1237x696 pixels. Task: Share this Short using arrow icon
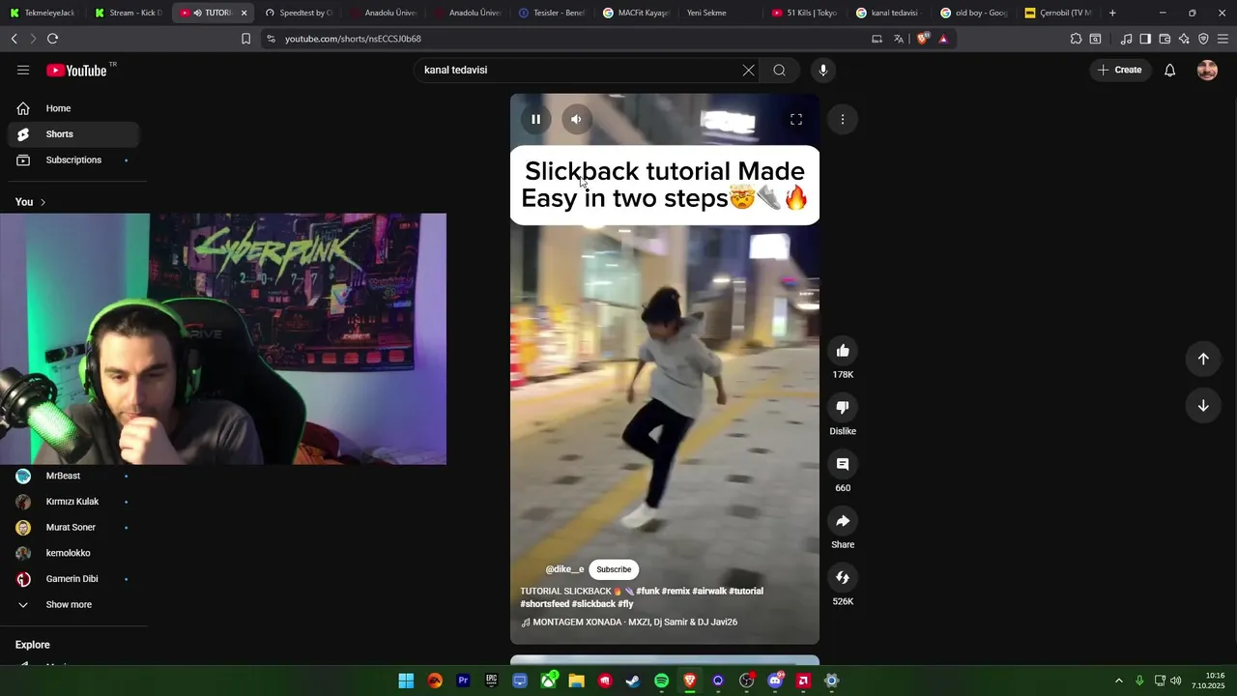pyautogui.click(x=843, y=521)
